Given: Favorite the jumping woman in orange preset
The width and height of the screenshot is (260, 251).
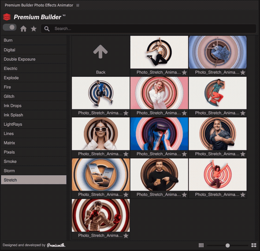Looking at the screenshot, I should pyautogui.click(x=243, y=195).
